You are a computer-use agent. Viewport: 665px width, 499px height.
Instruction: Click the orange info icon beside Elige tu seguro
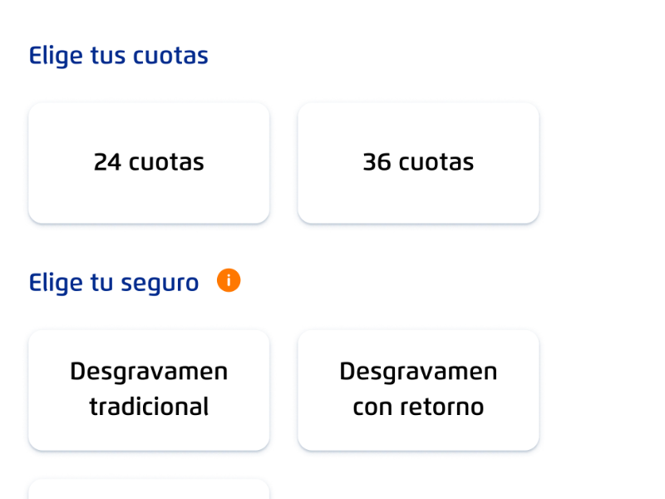coord(228,280)
